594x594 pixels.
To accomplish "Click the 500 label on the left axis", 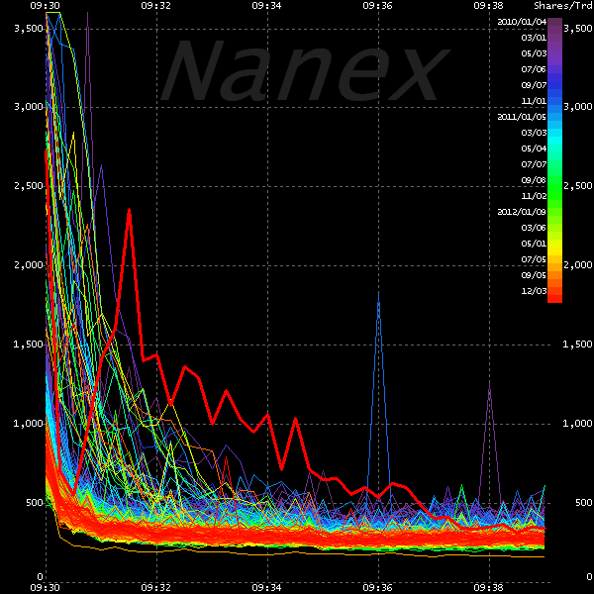I will coord(34,502).
